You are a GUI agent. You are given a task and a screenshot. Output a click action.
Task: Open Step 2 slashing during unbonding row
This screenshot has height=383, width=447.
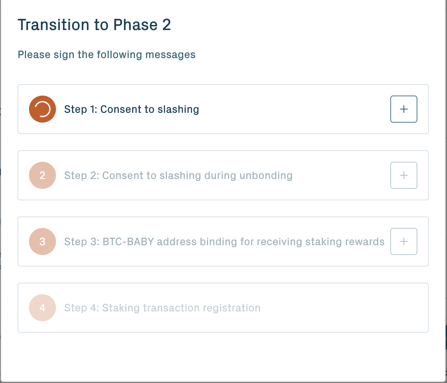(223, 175)
